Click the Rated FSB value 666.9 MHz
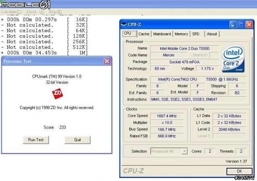This screenshot has width=257, height=181. (x=167, y=136)
